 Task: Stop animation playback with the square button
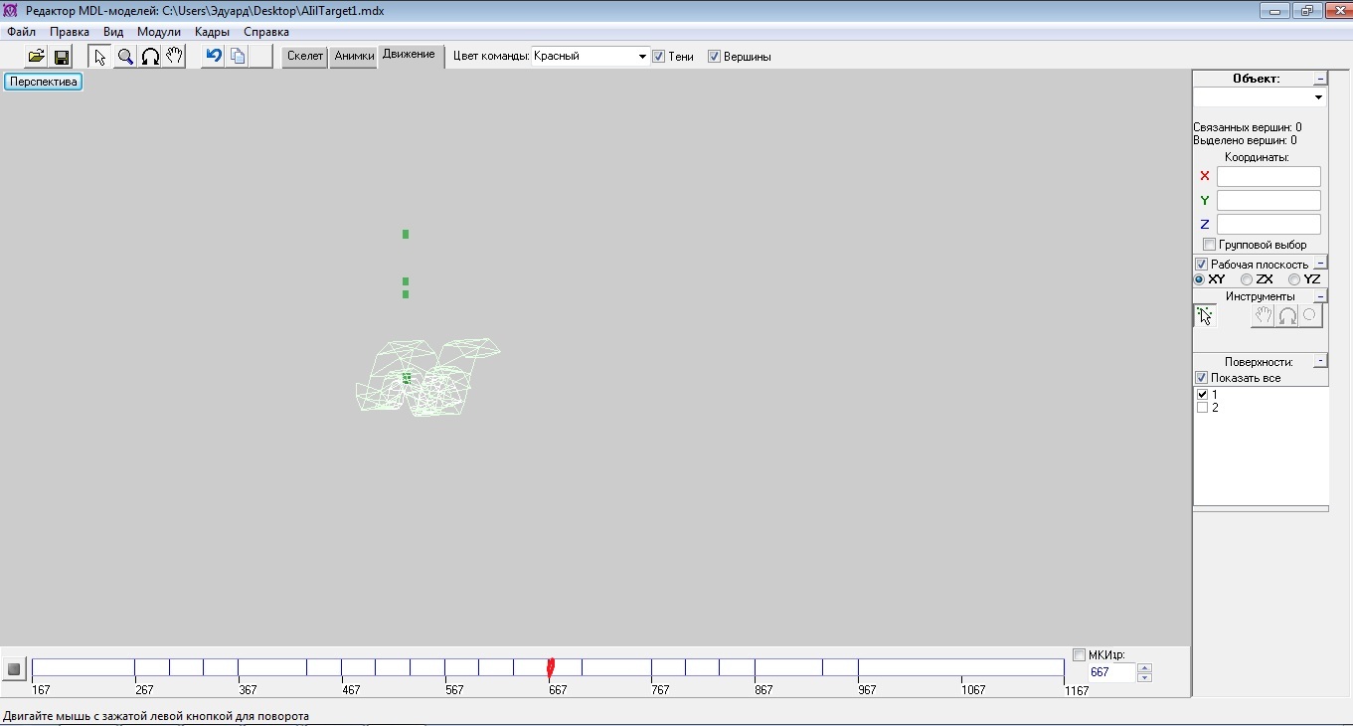point(14,669)
